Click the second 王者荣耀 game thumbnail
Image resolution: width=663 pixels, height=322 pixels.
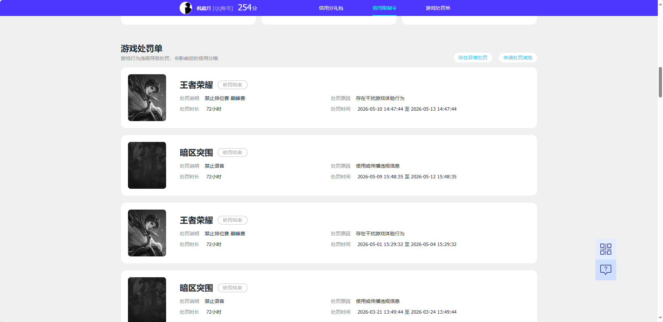[147, 233]
